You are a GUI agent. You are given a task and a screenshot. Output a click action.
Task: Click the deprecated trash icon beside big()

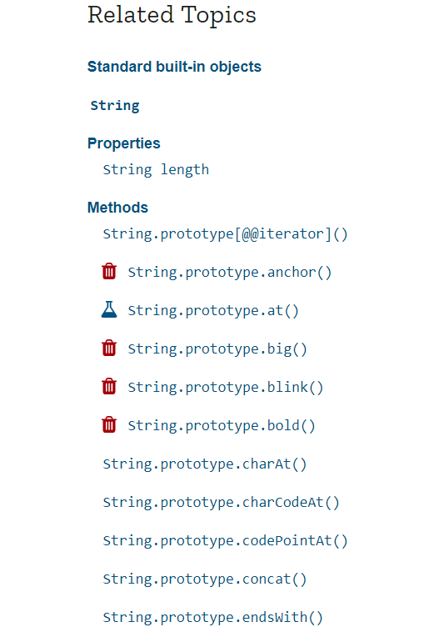click(109, 349)
